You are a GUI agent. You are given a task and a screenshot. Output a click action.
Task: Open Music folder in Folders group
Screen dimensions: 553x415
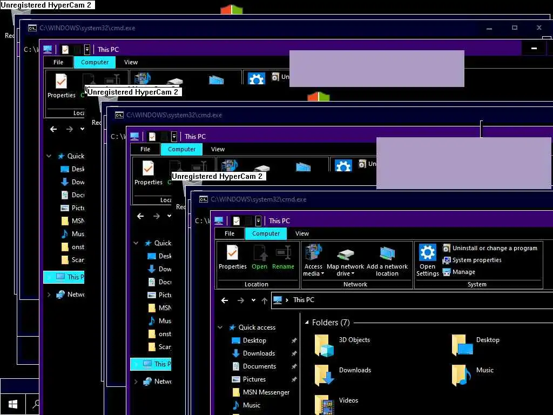[473, 375]
